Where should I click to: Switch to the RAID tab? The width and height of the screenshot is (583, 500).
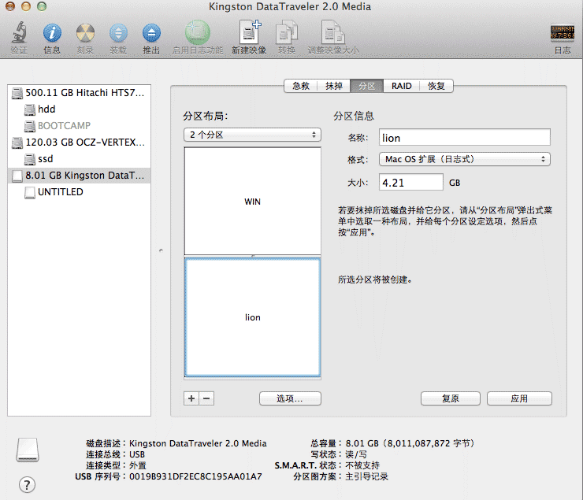click(402, 86)
